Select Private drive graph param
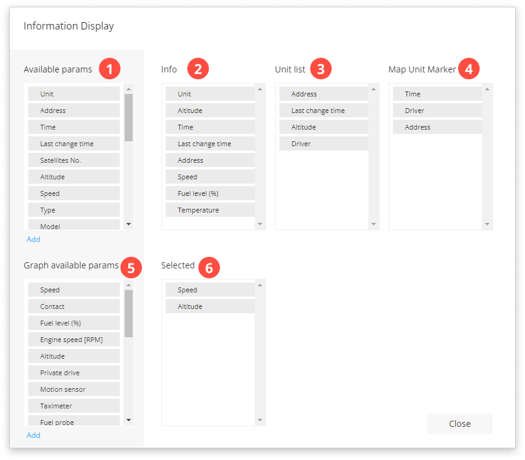525x460 pixels. 74,373
